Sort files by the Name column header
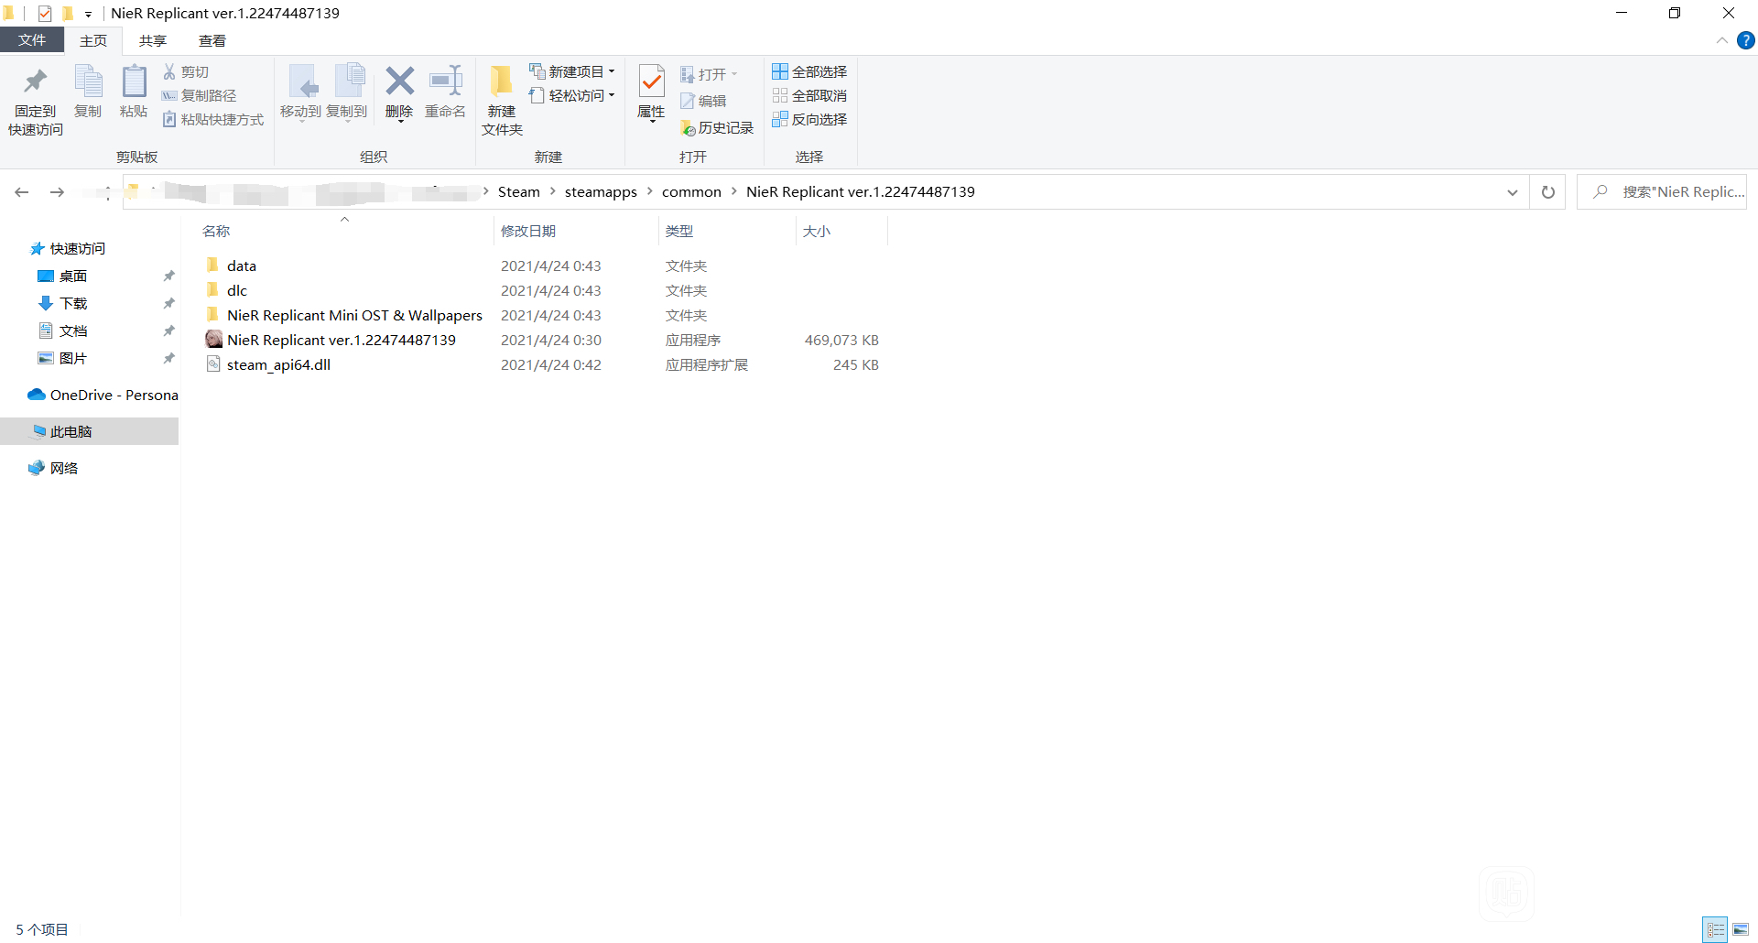 pos(216,232)
